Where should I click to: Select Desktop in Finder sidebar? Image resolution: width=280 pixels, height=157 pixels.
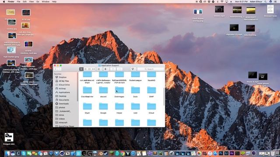point(61,96)
